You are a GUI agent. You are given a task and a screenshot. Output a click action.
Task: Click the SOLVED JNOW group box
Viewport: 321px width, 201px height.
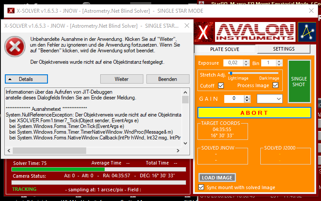tap(223, 156)
